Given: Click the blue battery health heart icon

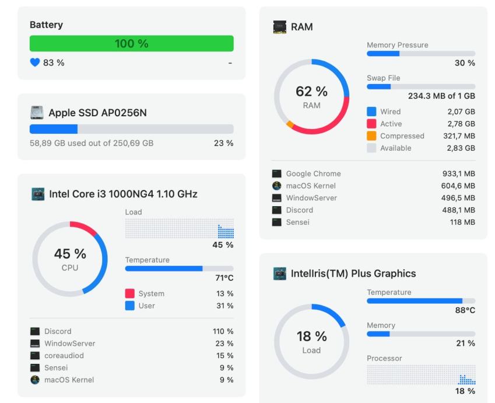Looking at the screenshot, I should [x=35, y=62].
